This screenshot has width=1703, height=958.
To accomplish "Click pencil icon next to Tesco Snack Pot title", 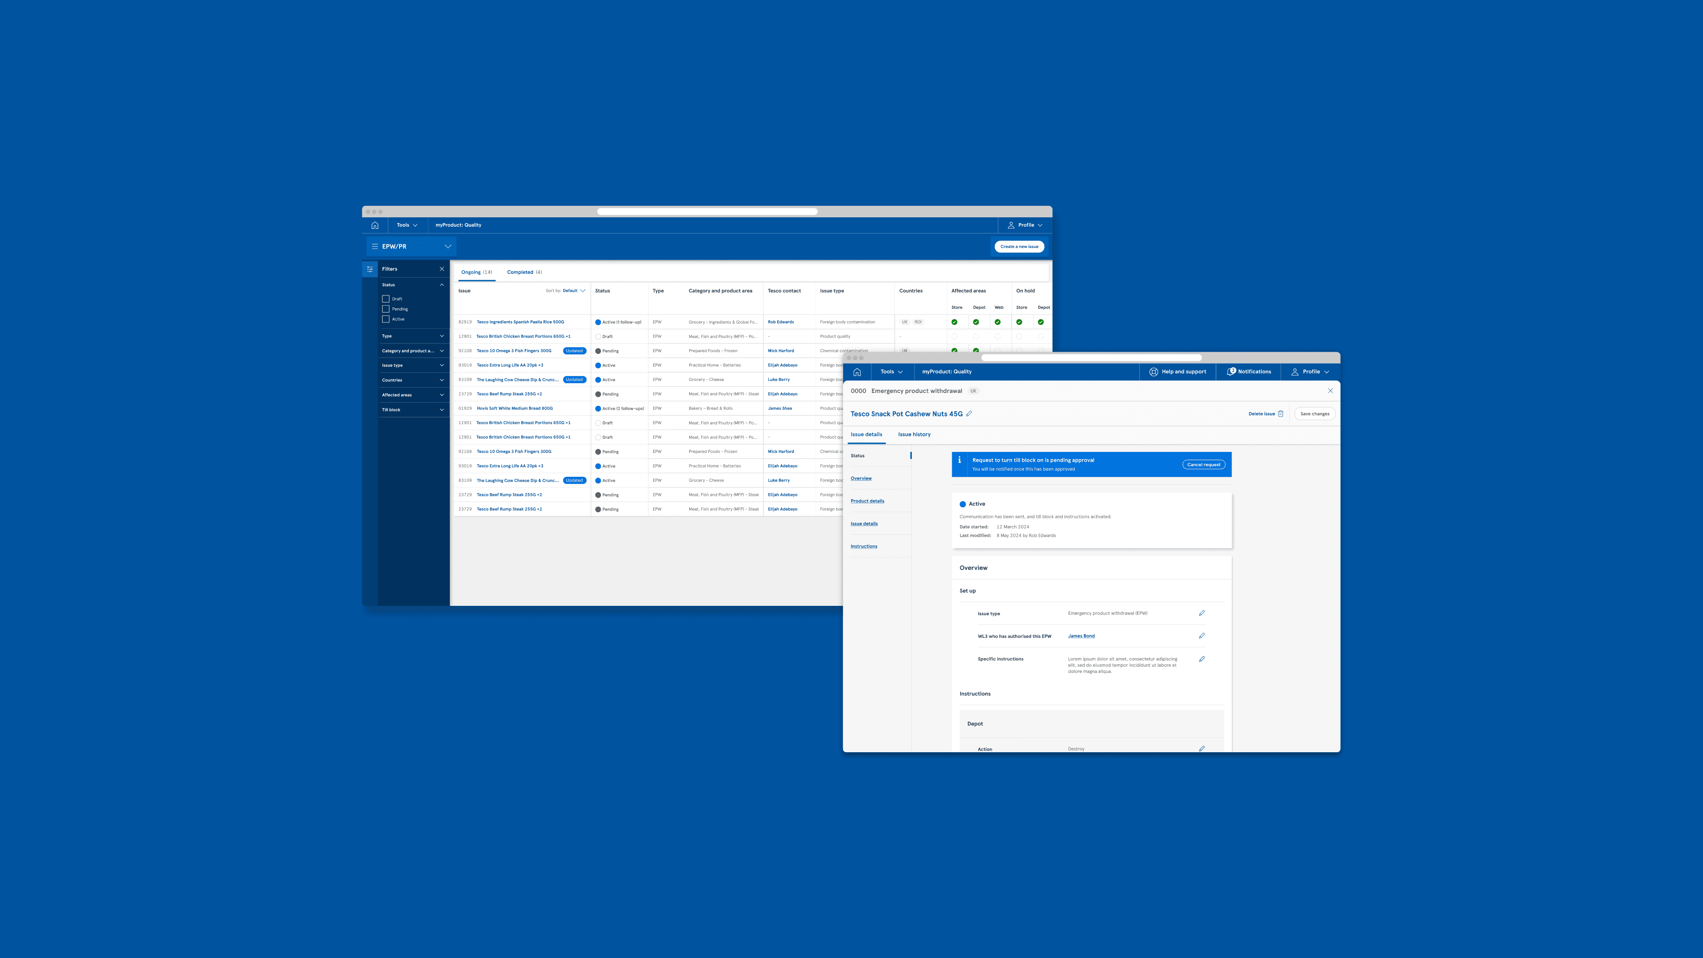I will (969, 414).
